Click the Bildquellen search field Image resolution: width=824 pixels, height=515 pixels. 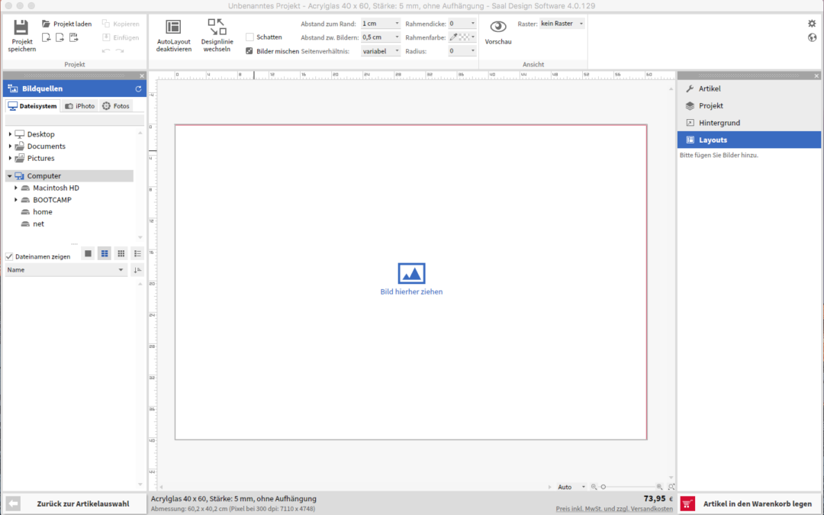tap(74, 121)
